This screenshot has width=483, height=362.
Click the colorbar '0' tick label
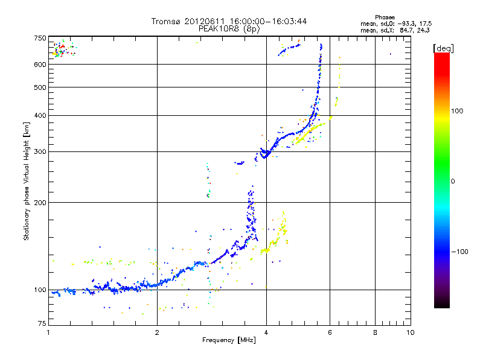coord(453,181)
